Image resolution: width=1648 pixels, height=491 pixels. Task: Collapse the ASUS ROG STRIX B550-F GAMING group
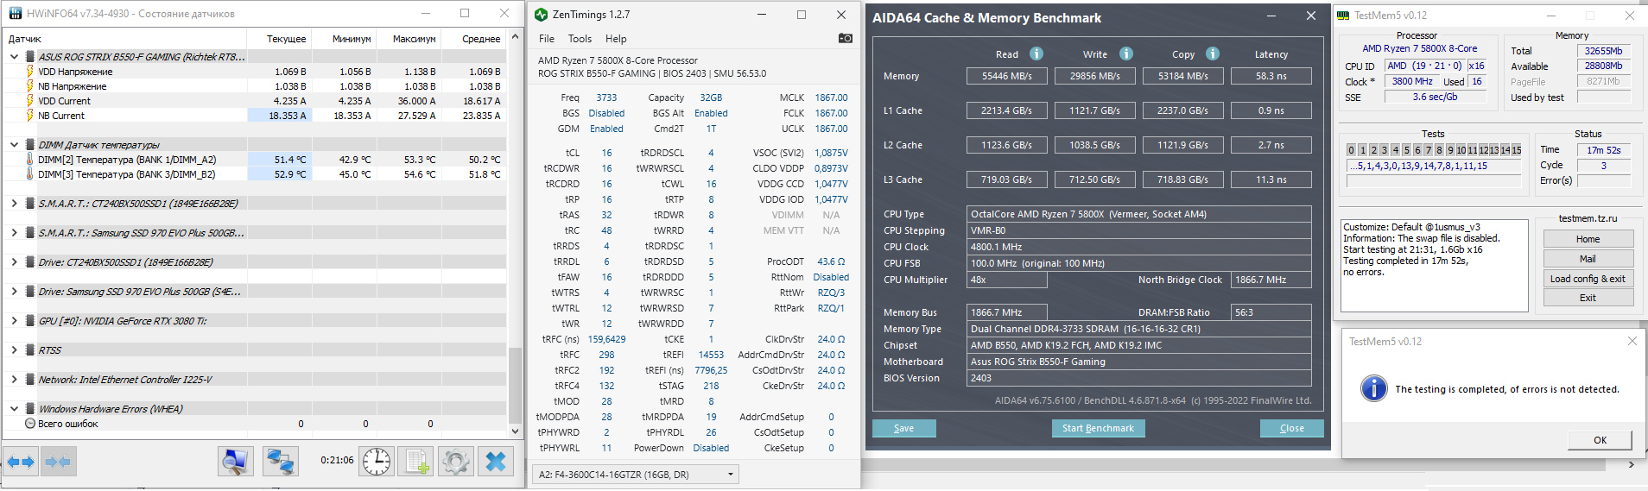[14, 57]
